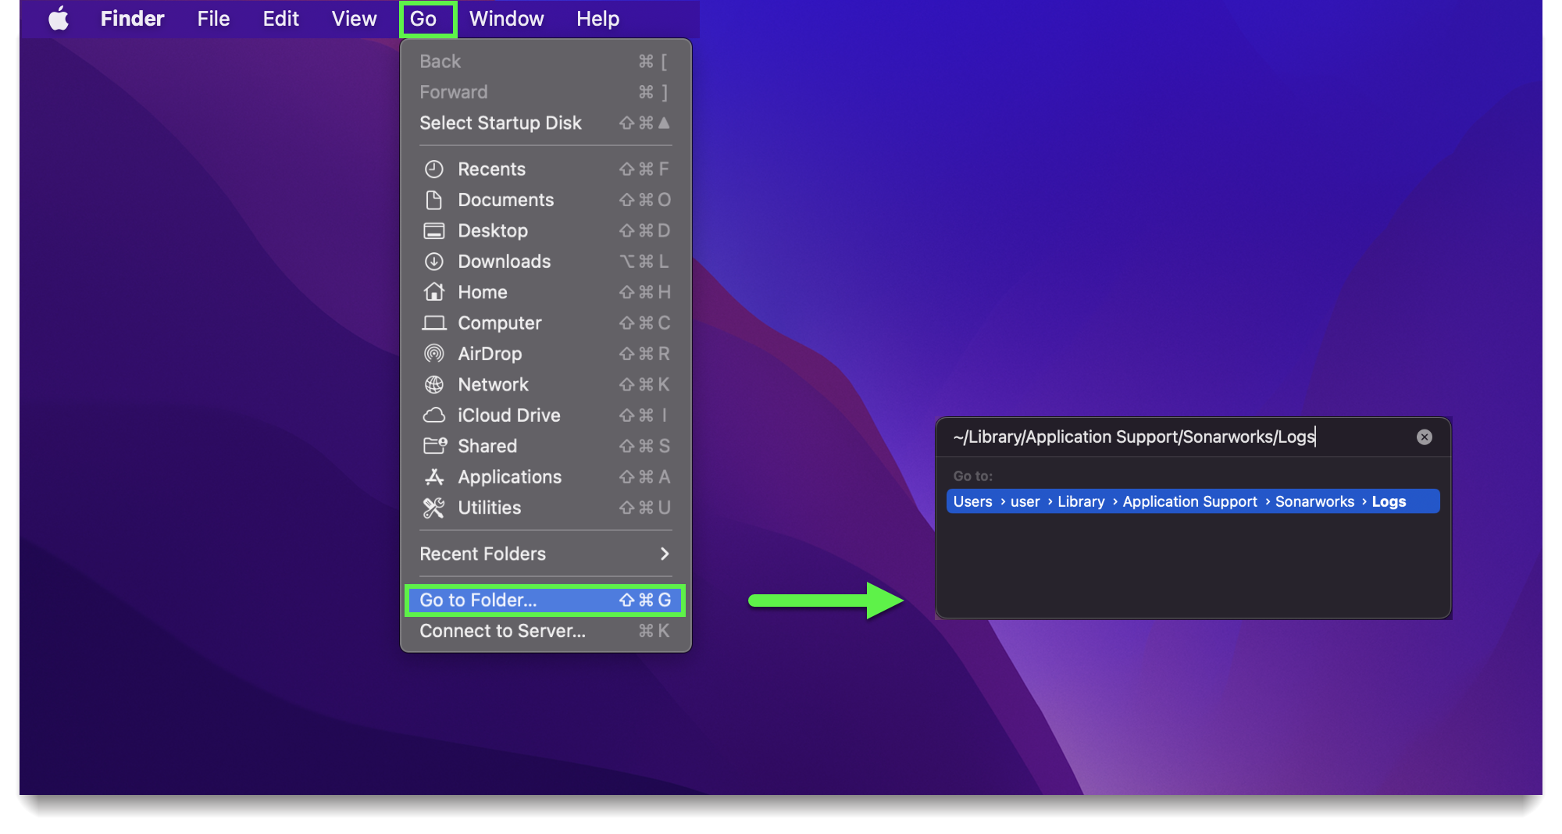Click the Computer laptop icon

(x=434, y=323)
